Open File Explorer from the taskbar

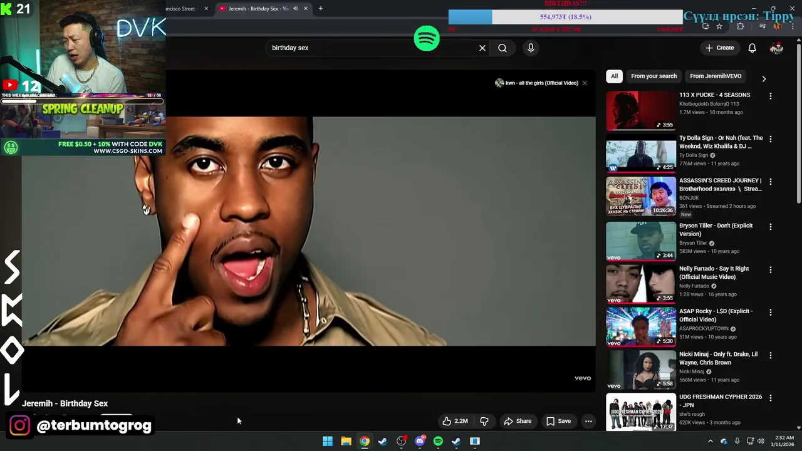click(346, 441)
